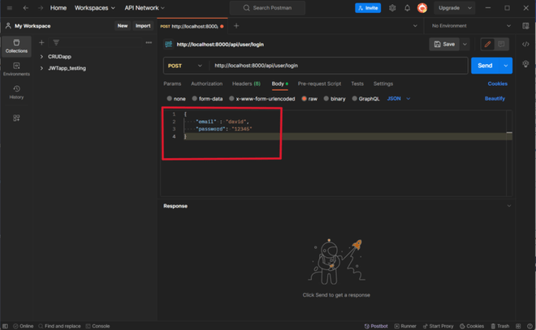Expand the CRUDapp collection
The image size is (536, 330).
pyautogui.click(x=41, y=57)
